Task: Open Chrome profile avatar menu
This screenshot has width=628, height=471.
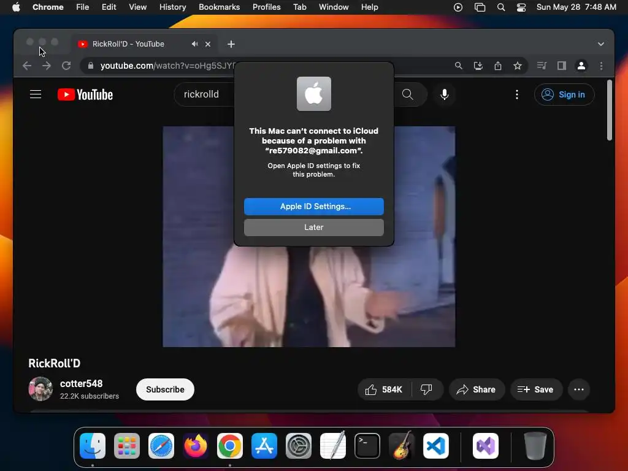Action: coord(581,66)
